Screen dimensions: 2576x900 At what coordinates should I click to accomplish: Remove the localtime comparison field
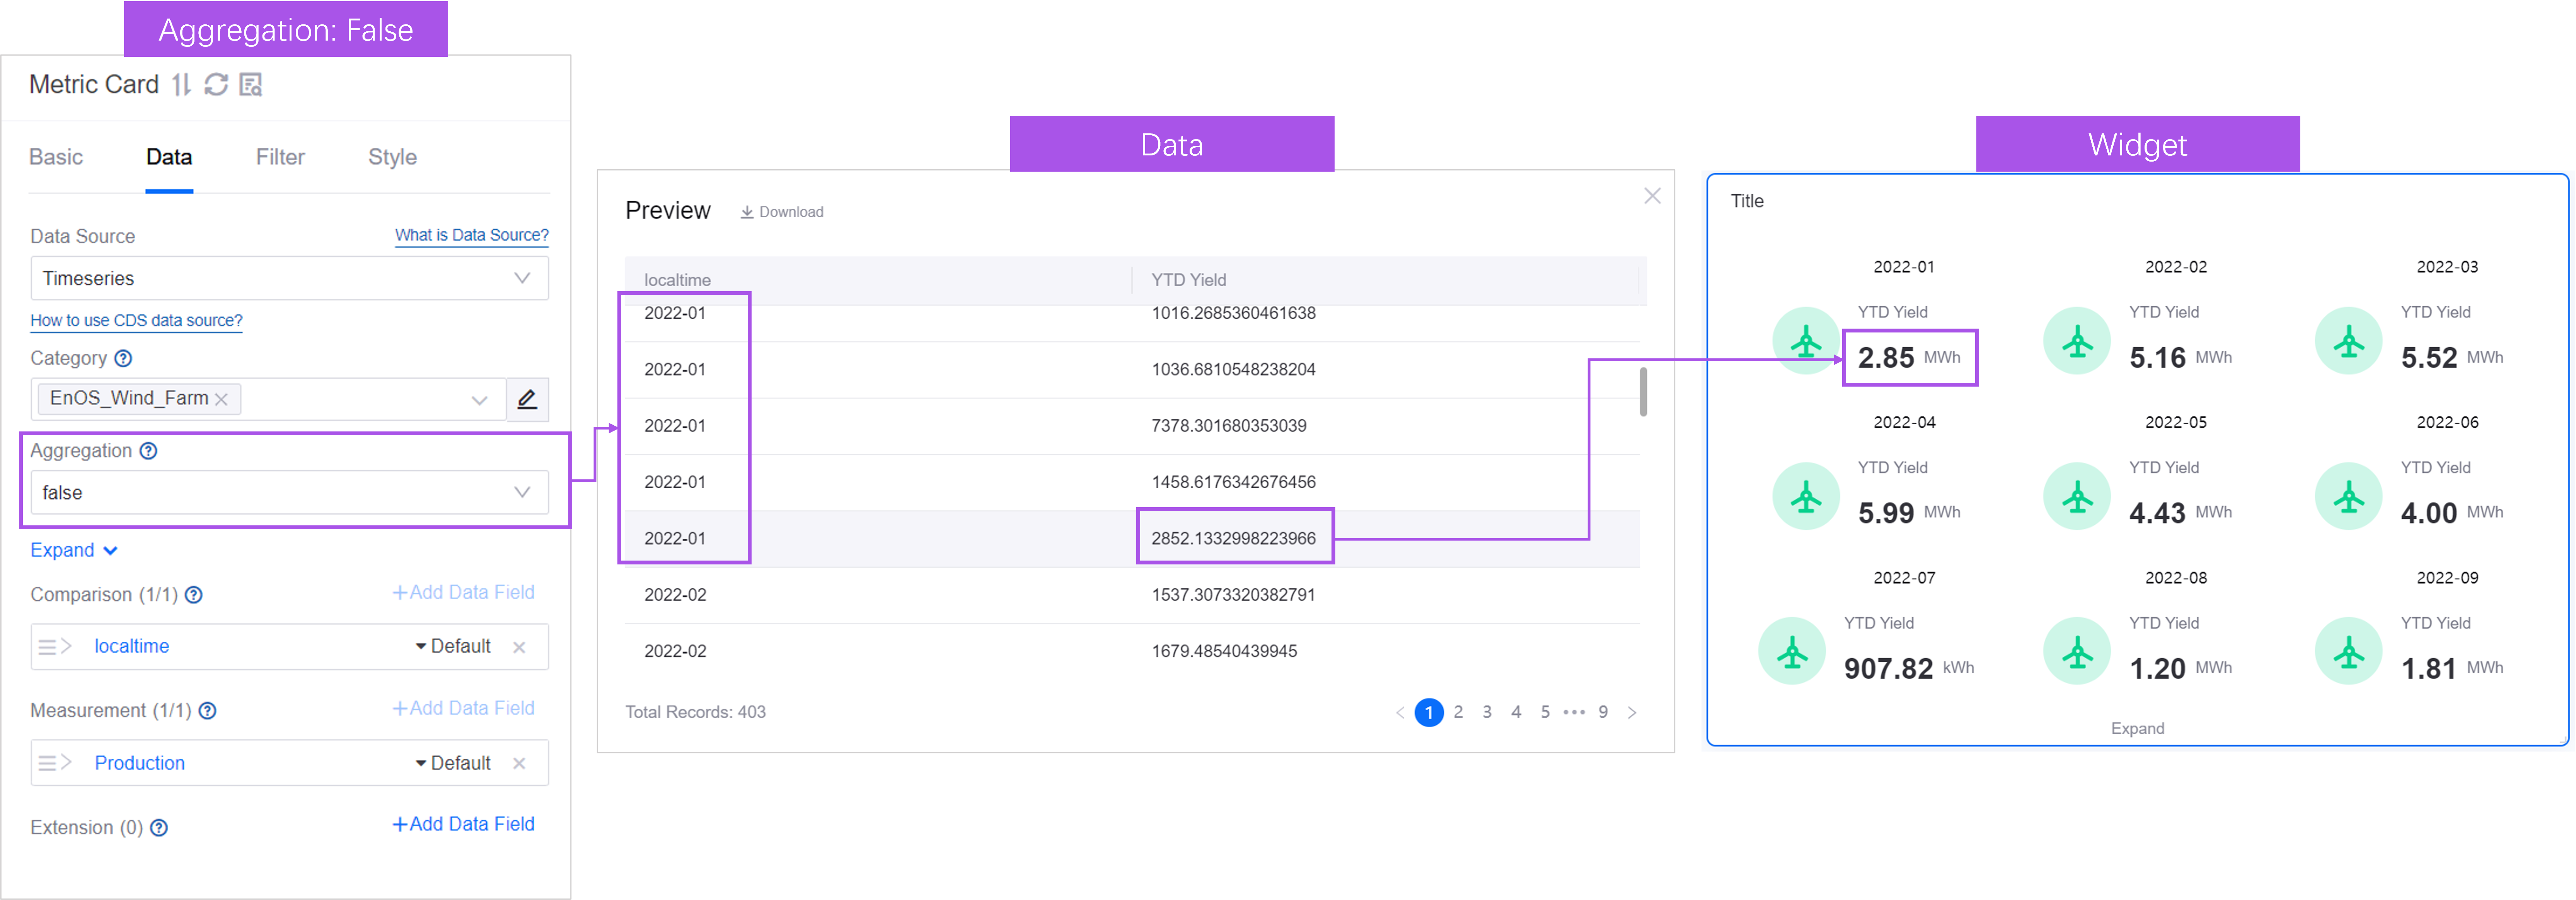[519, 647]
